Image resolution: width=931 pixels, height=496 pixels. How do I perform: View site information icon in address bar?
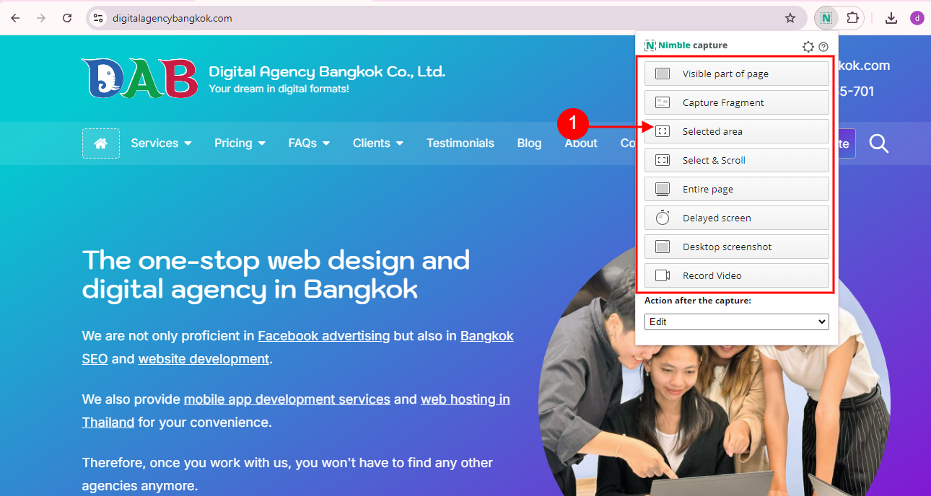[99, 18]
